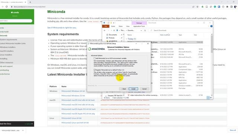Switch to the View ribbon tab
This screenshot has height=134, width=238.
[128, 26]
